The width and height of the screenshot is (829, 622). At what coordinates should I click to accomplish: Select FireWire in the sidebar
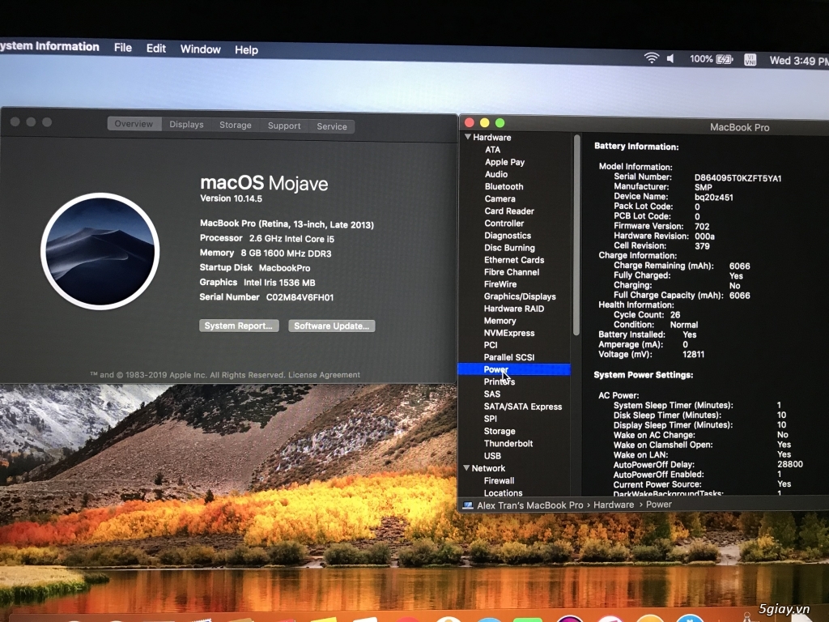500,284
